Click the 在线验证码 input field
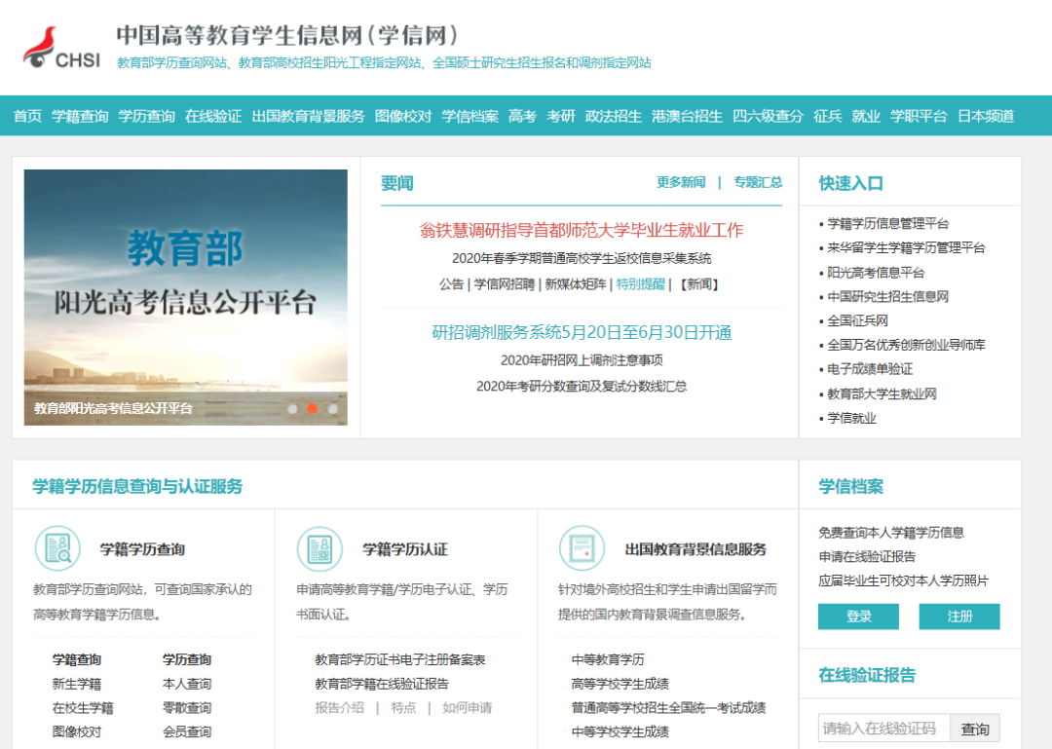Screen dimensions: 1052x749 tap(883, 729)
